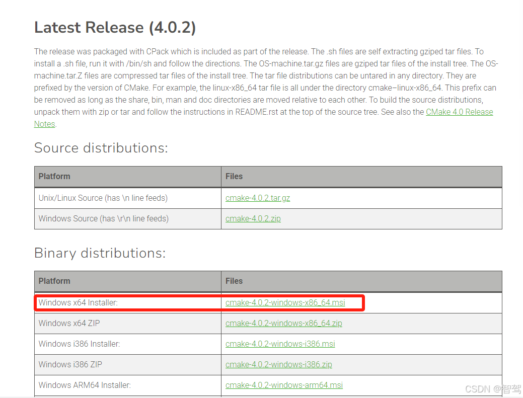Download cmake-4.0.2-windows-i386.zip archive
This screenshot has width=523, height=398.
pyautogui.click(x=278, y=365)
